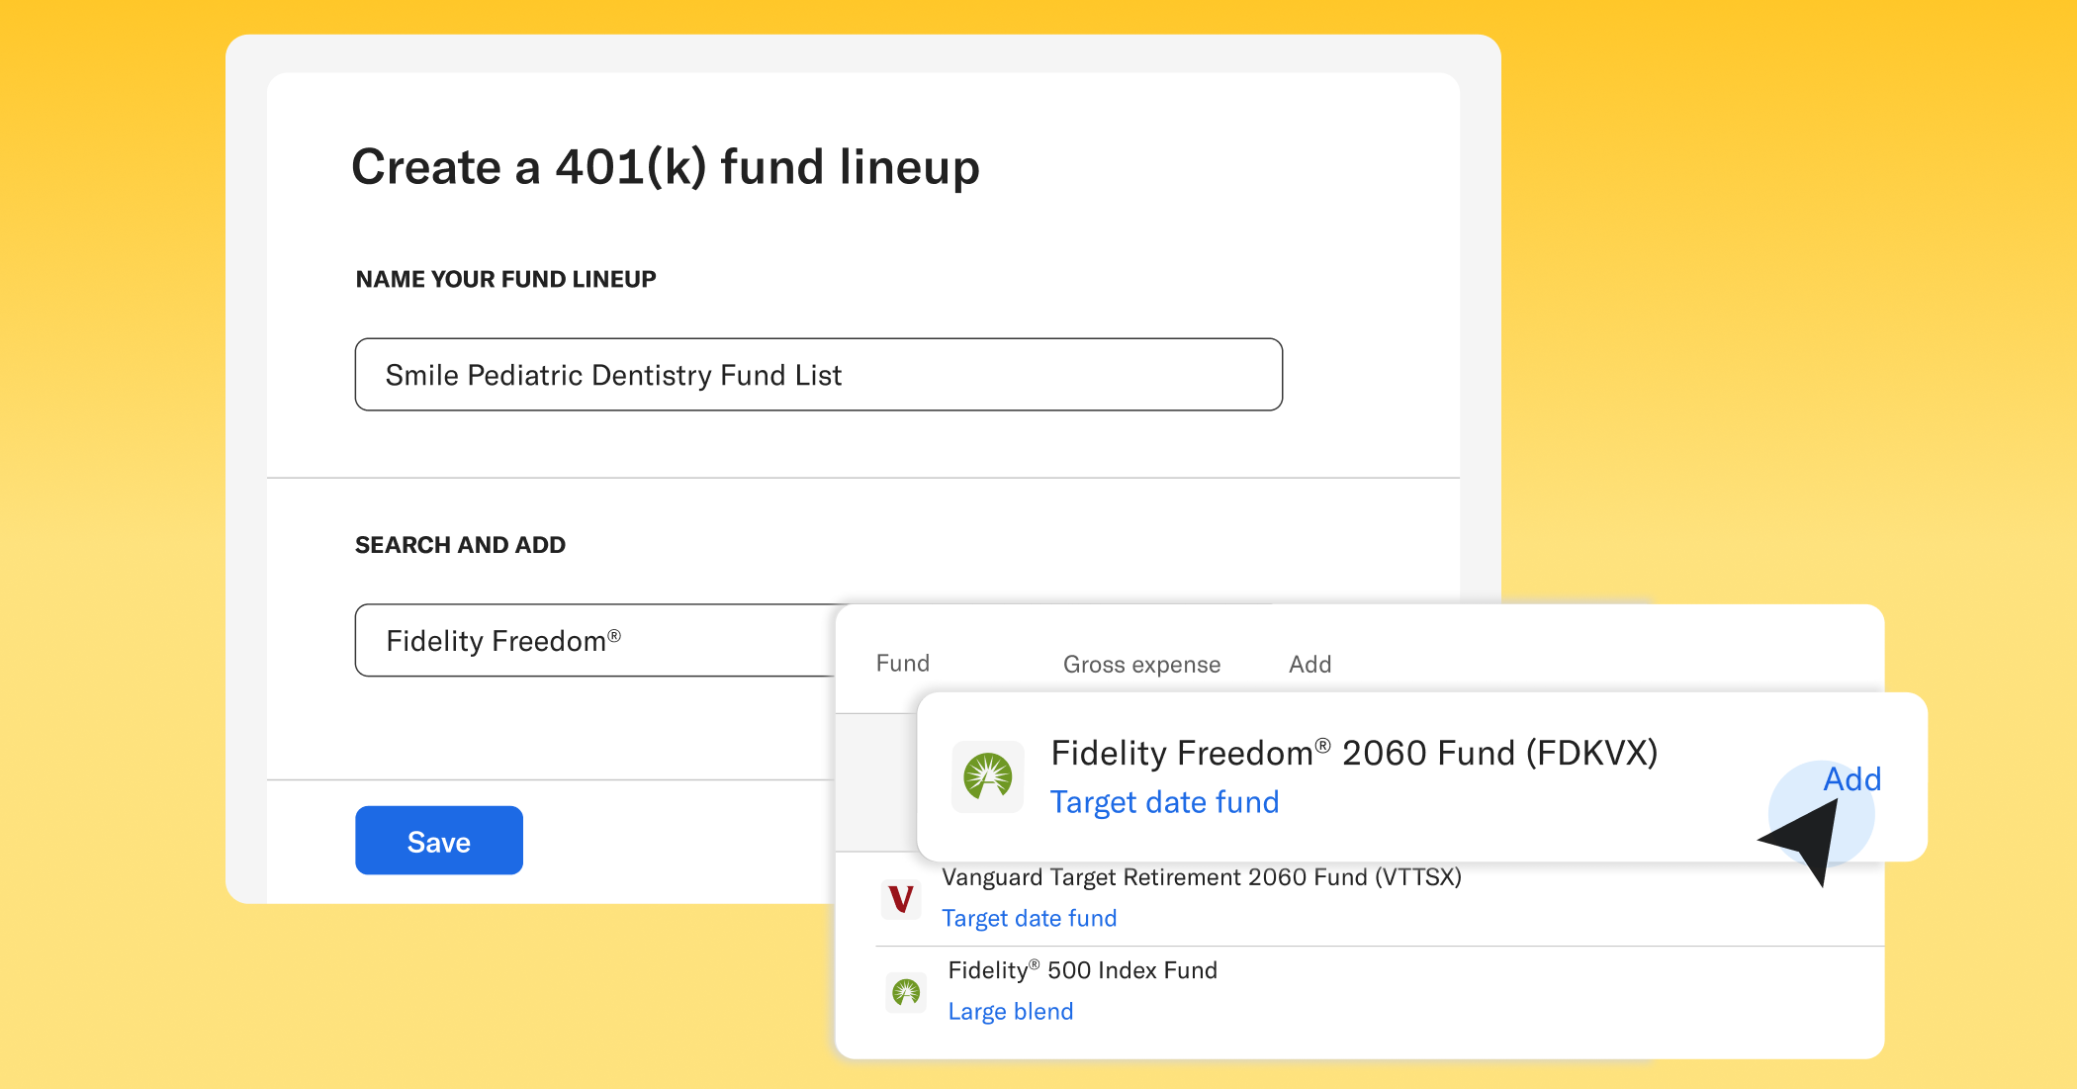Image resolution: width=2077 pixels, height=1089 pixels.
Task: Focus the Search and Add field
Action: click(593, 640)
